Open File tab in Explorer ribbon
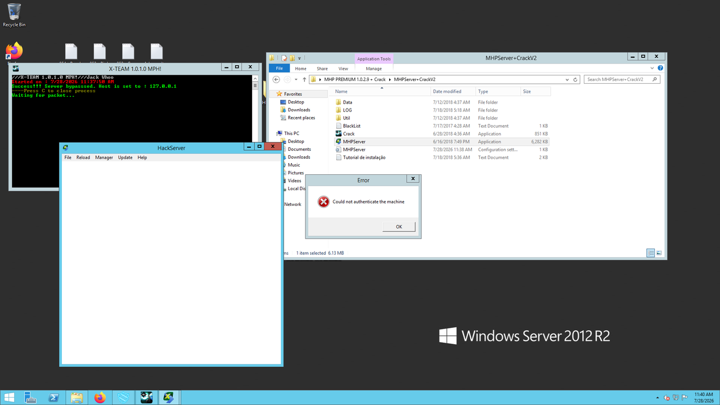 279,69
